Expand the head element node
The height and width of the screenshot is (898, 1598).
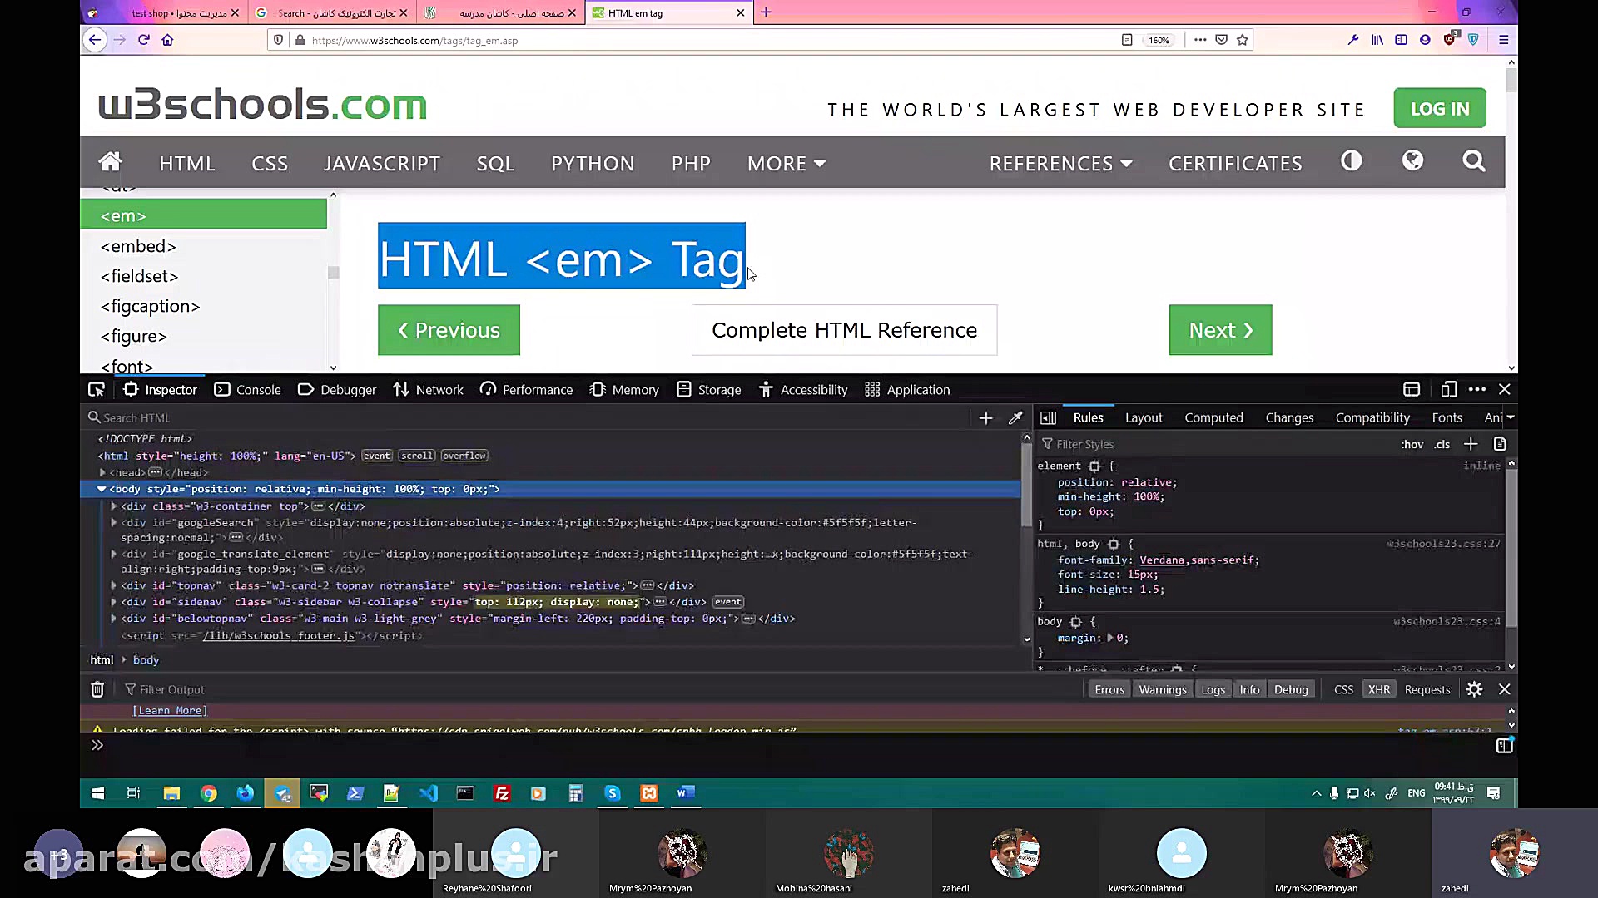coord(103,472)
